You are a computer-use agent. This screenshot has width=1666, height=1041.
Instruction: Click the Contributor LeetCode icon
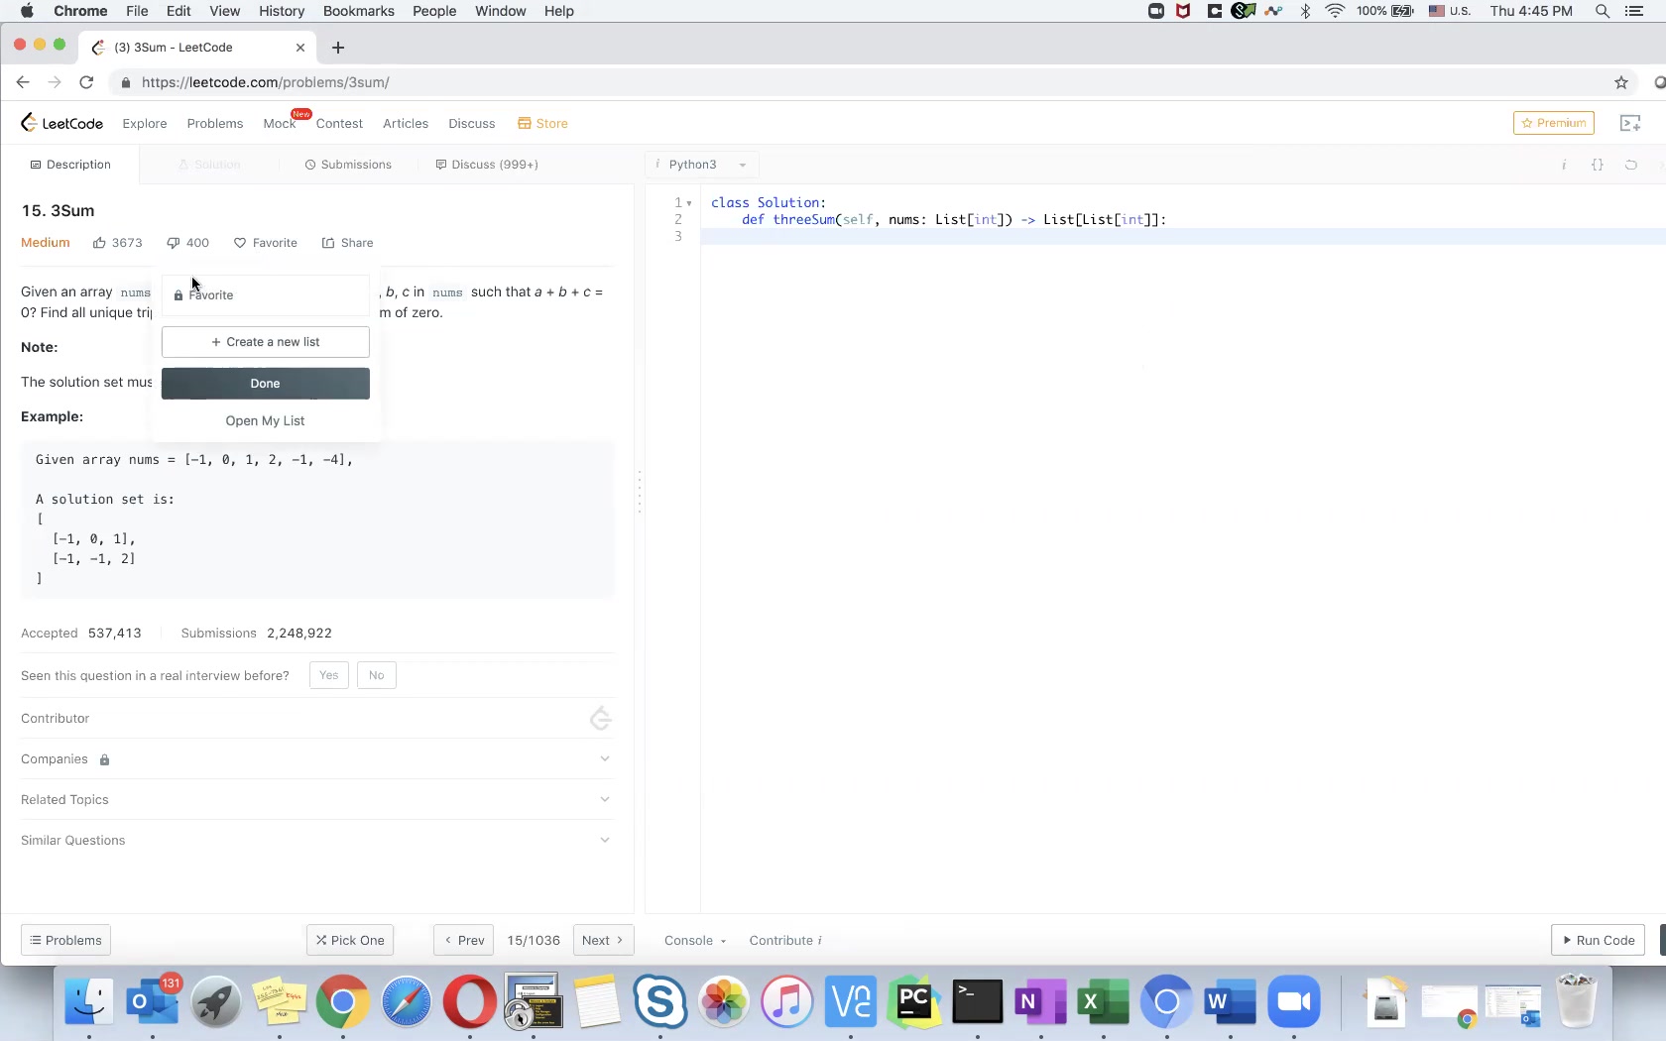point(600,719)
